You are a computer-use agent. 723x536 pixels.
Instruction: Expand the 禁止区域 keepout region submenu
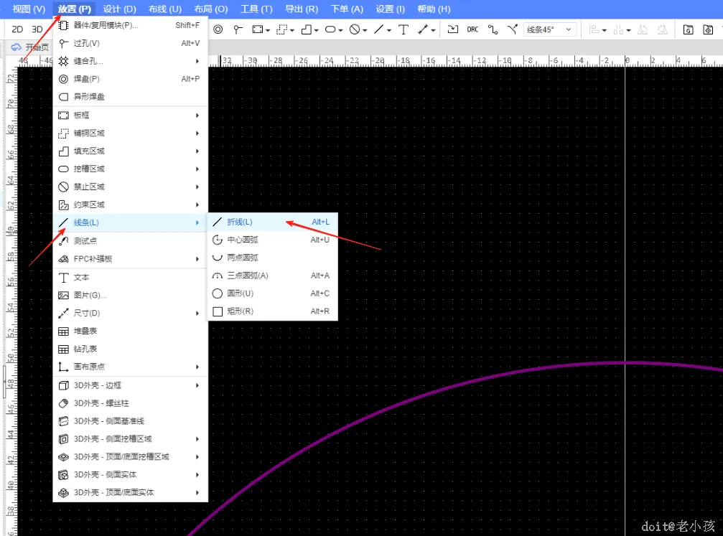pos(130,187)
